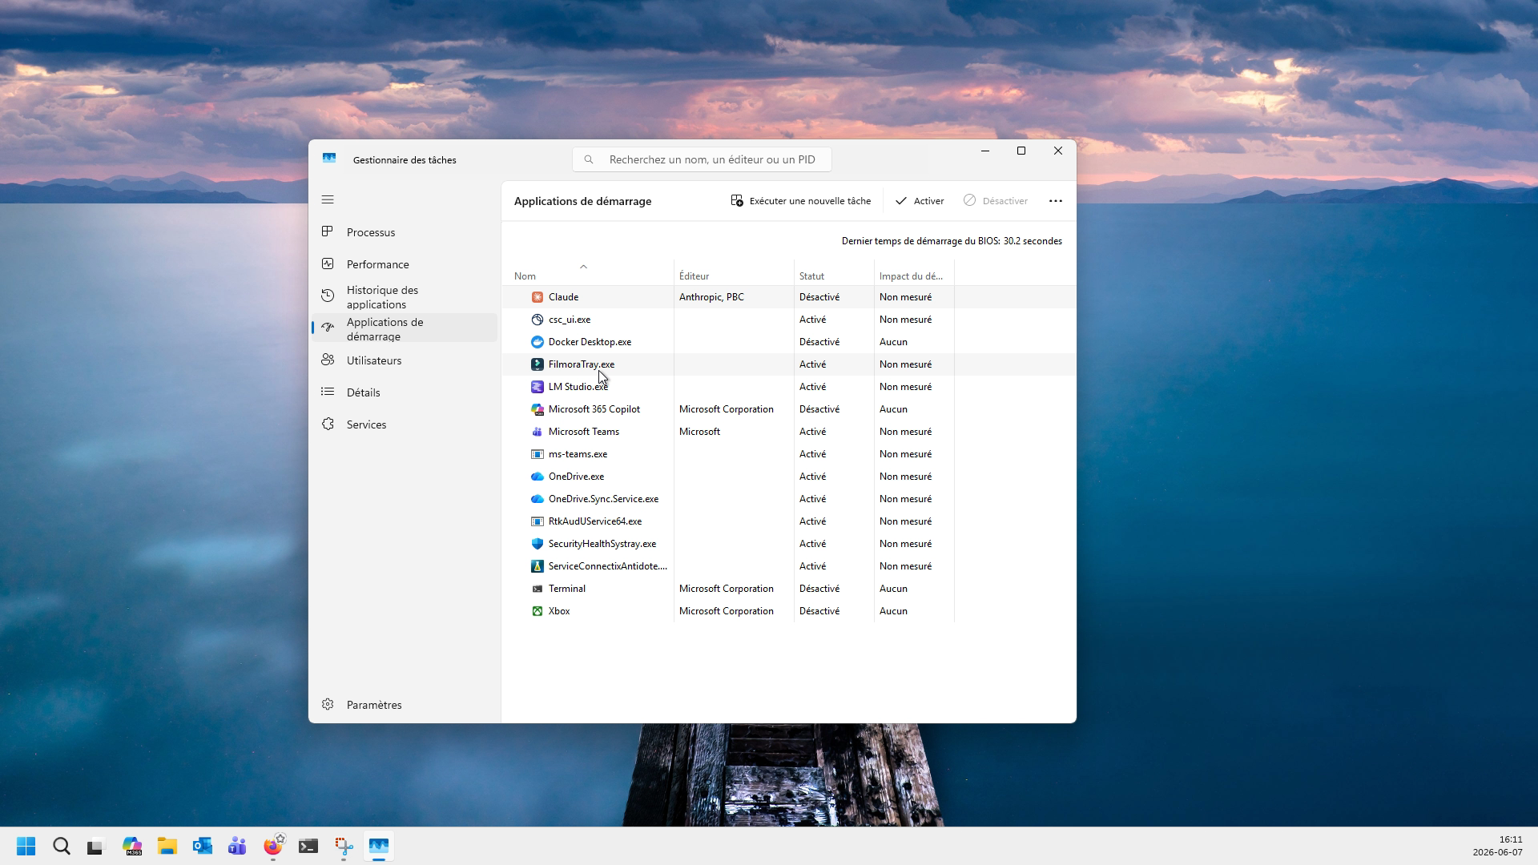Open the Services tab
Viewport: 1538px width, 865px height.
pos(405,424)
